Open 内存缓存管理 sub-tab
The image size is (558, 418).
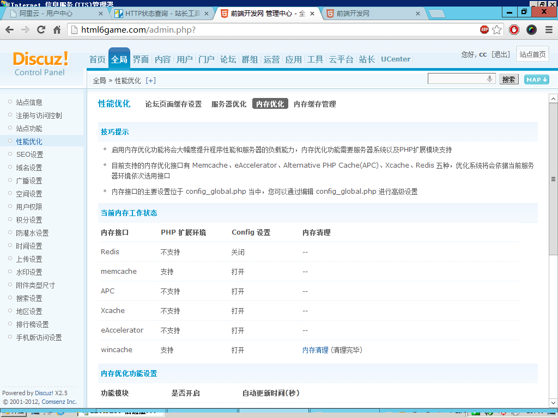pyautogui.click(x=315, y=104)
